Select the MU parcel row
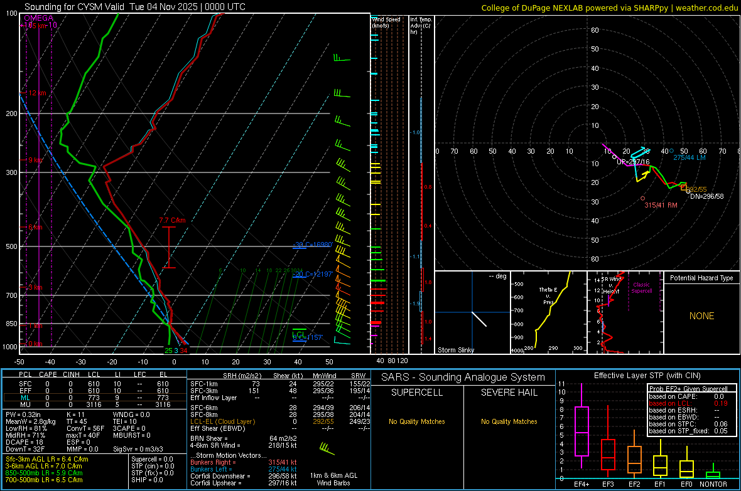The width and height of the screenshot is (741, 491). tap(95, 404)
